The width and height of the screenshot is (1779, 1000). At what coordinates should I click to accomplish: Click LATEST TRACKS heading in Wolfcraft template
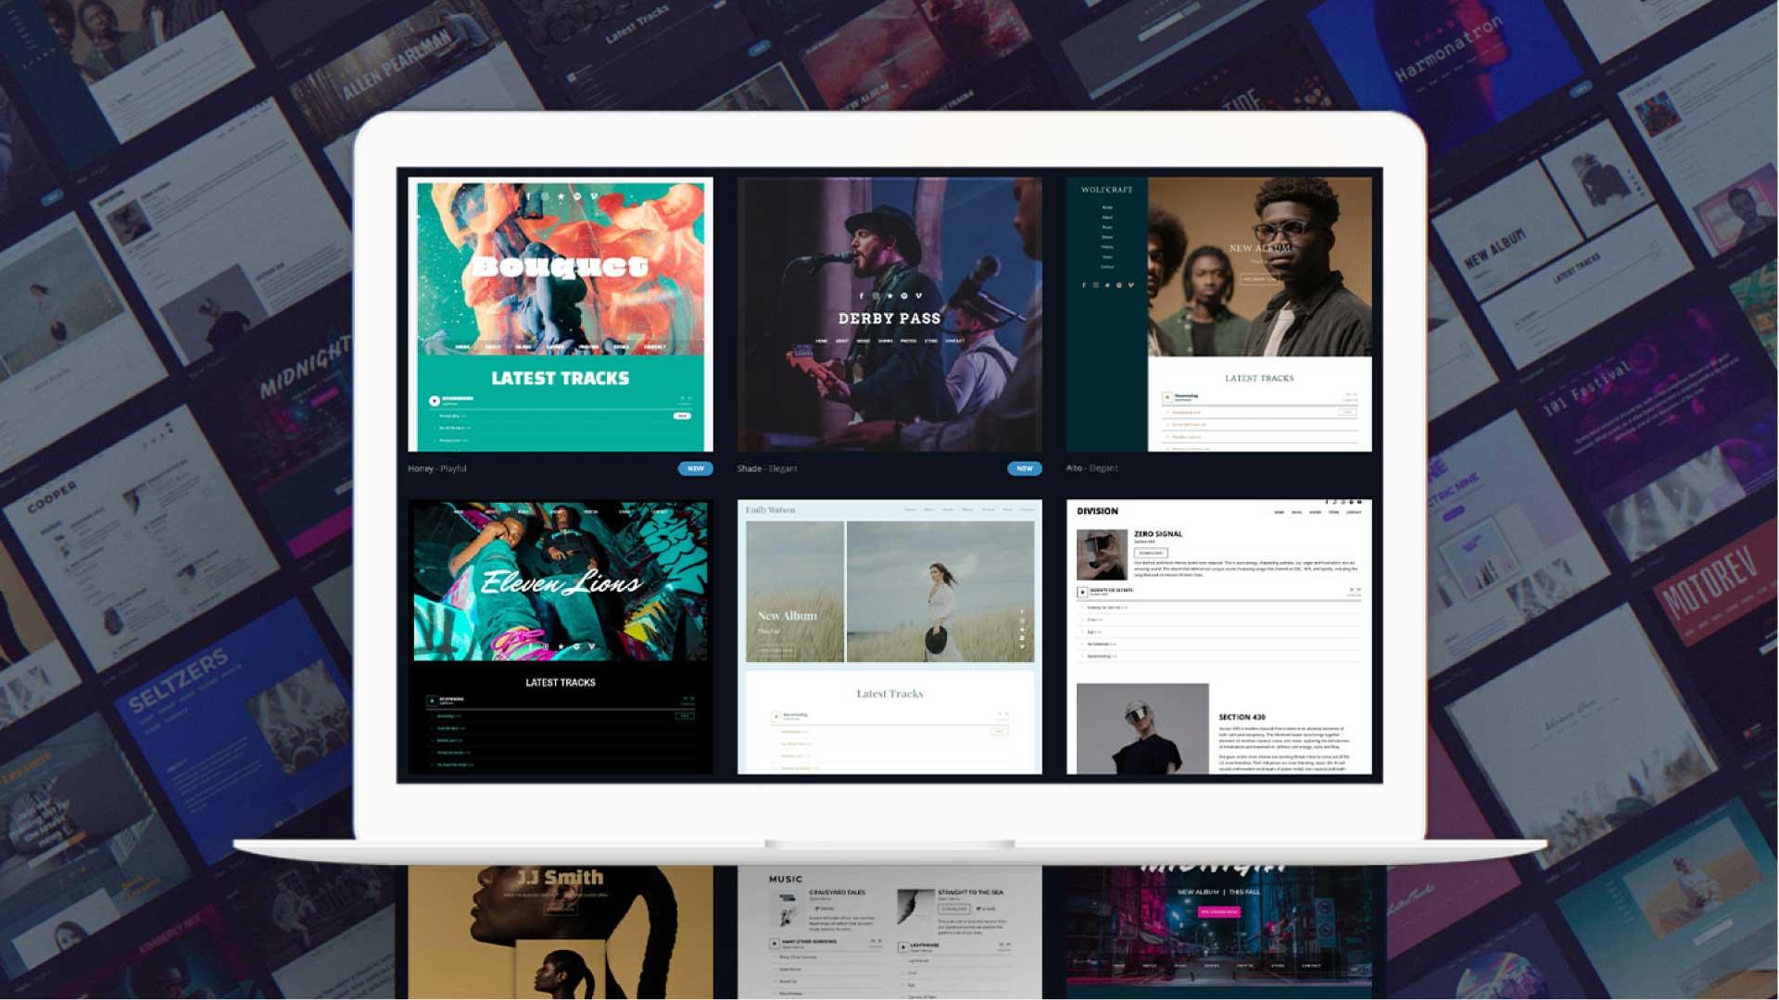click(1259, 378)
